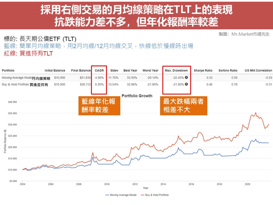Click the Best Year column header
The image size is (273, 205).
(130, 70)
